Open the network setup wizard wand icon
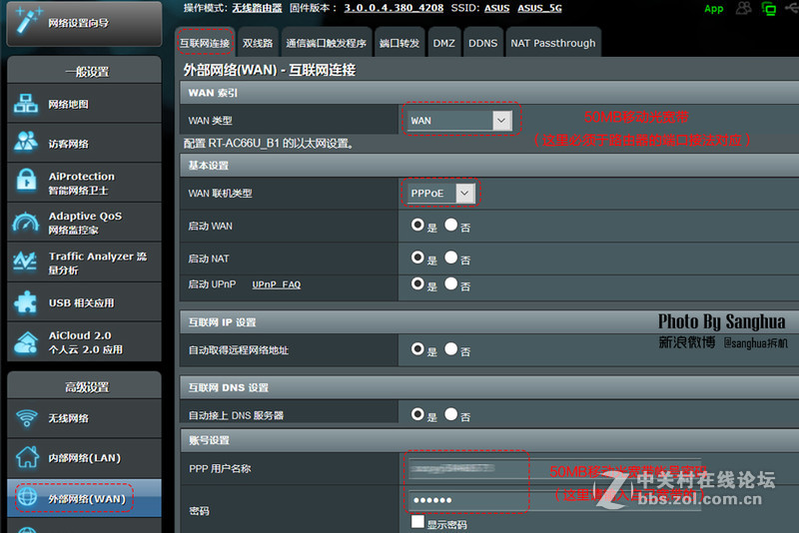The image size is (799, 533). [x=28, y=20]
